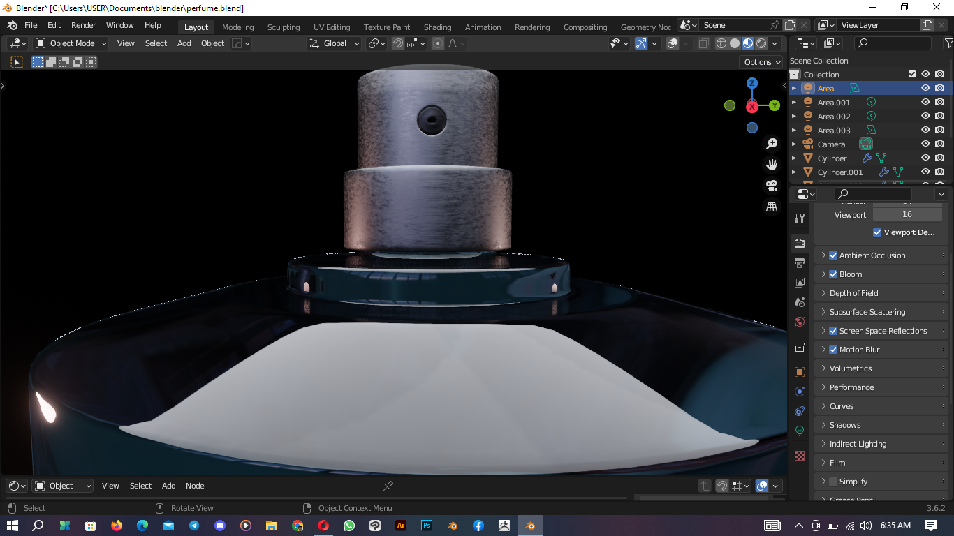Select material preview shading mode
Image resolution: width=954 pixels, height=536 pixels.
click(748, 43)
